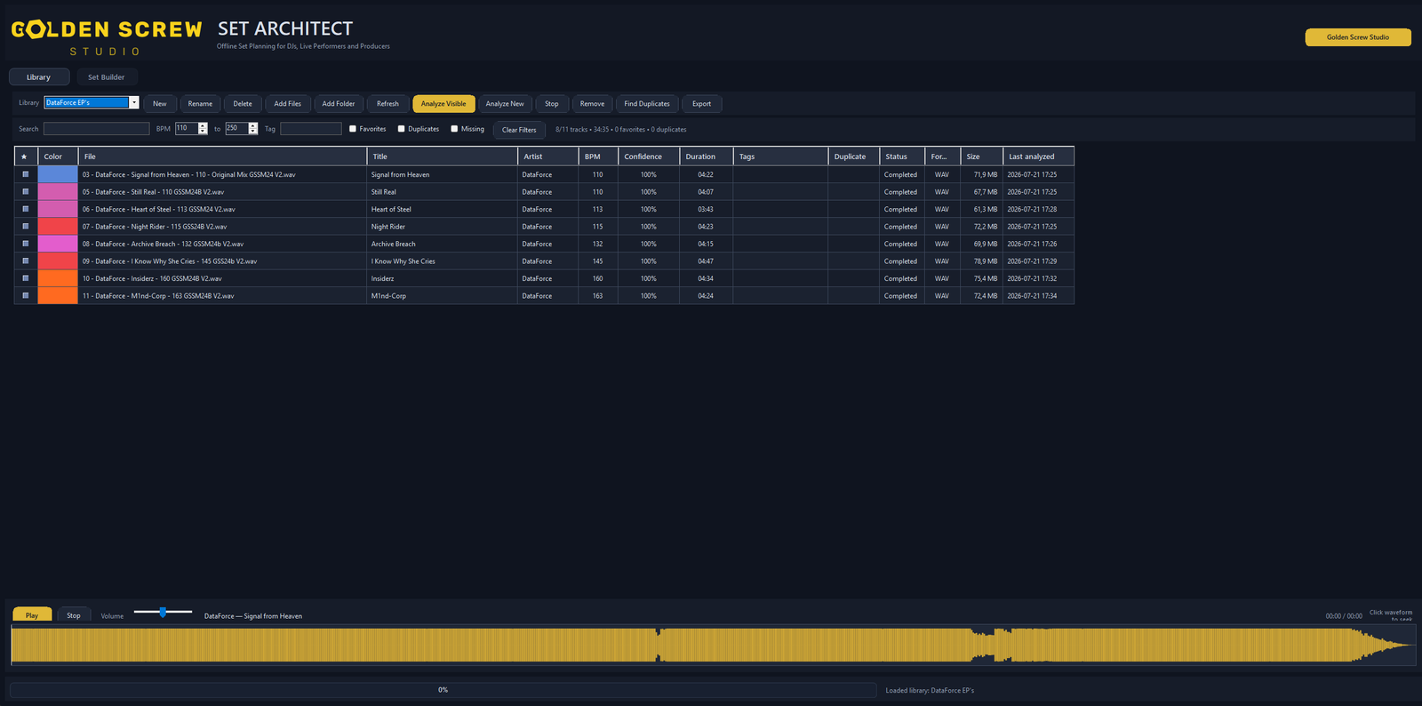Click the Analyze Visible button

coord(443,104)
